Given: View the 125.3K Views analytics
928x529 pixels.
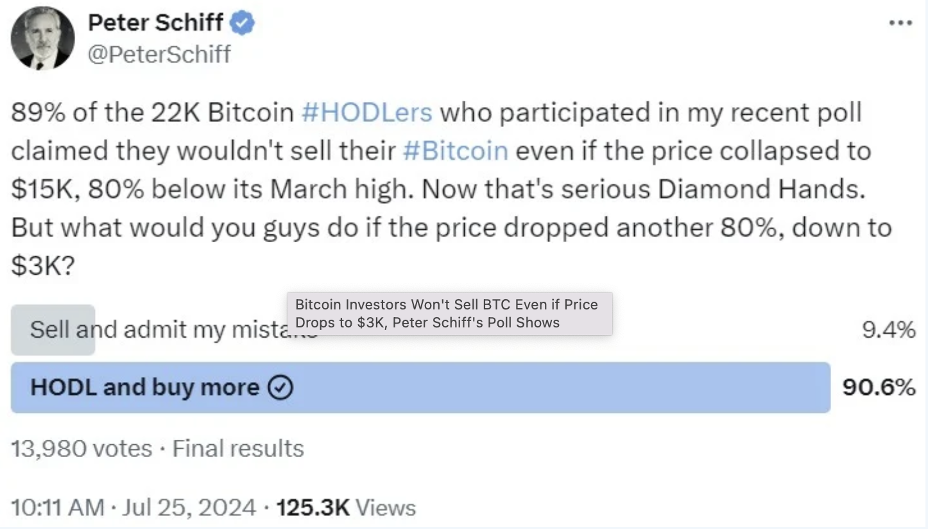Looking at the screenshot, I should click(346, 508).
